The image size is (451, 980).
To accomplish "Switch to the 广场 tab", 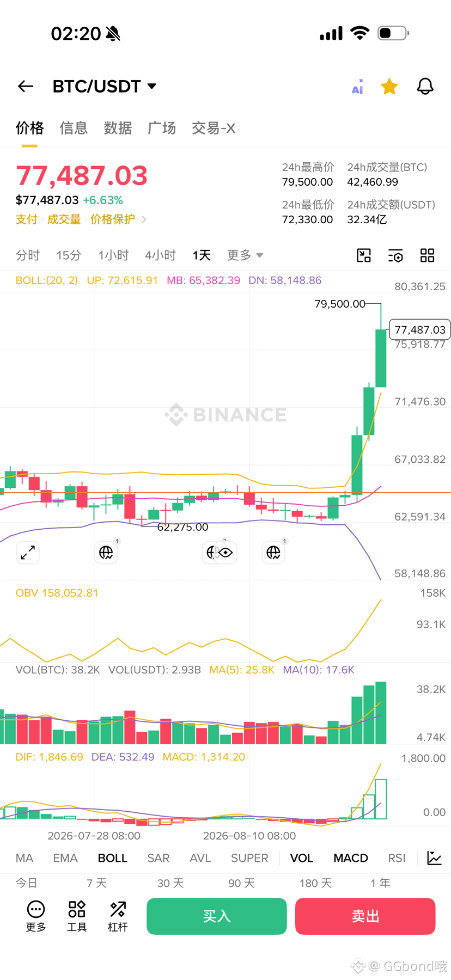I will 162,128.
